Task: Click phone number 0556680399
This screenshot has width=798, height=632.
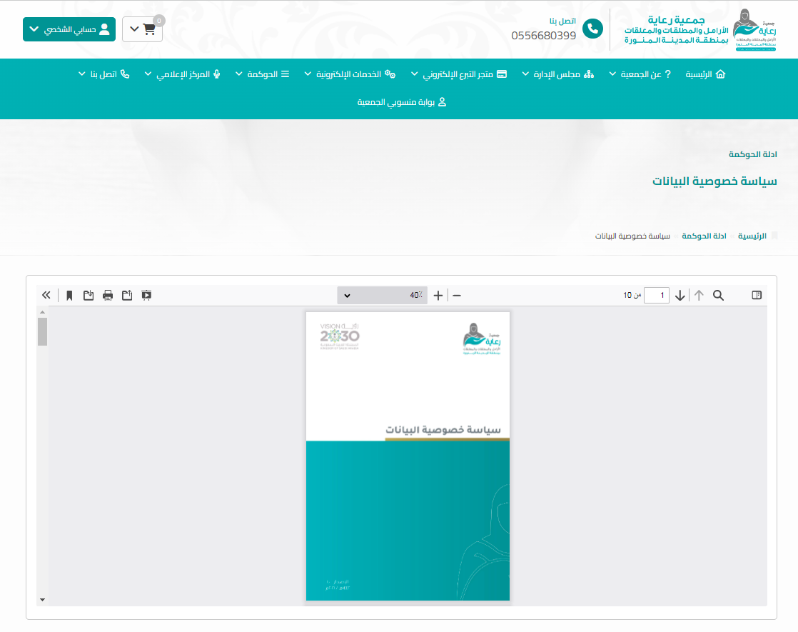Action: coord(543,36)
